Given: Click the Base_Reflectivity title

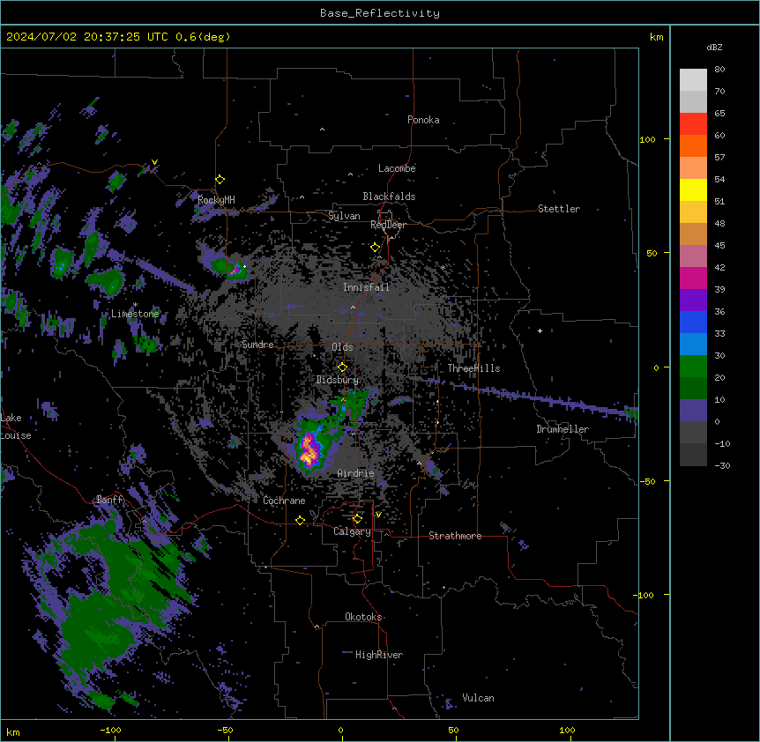Looking at the screenshot, I should 380,13.
